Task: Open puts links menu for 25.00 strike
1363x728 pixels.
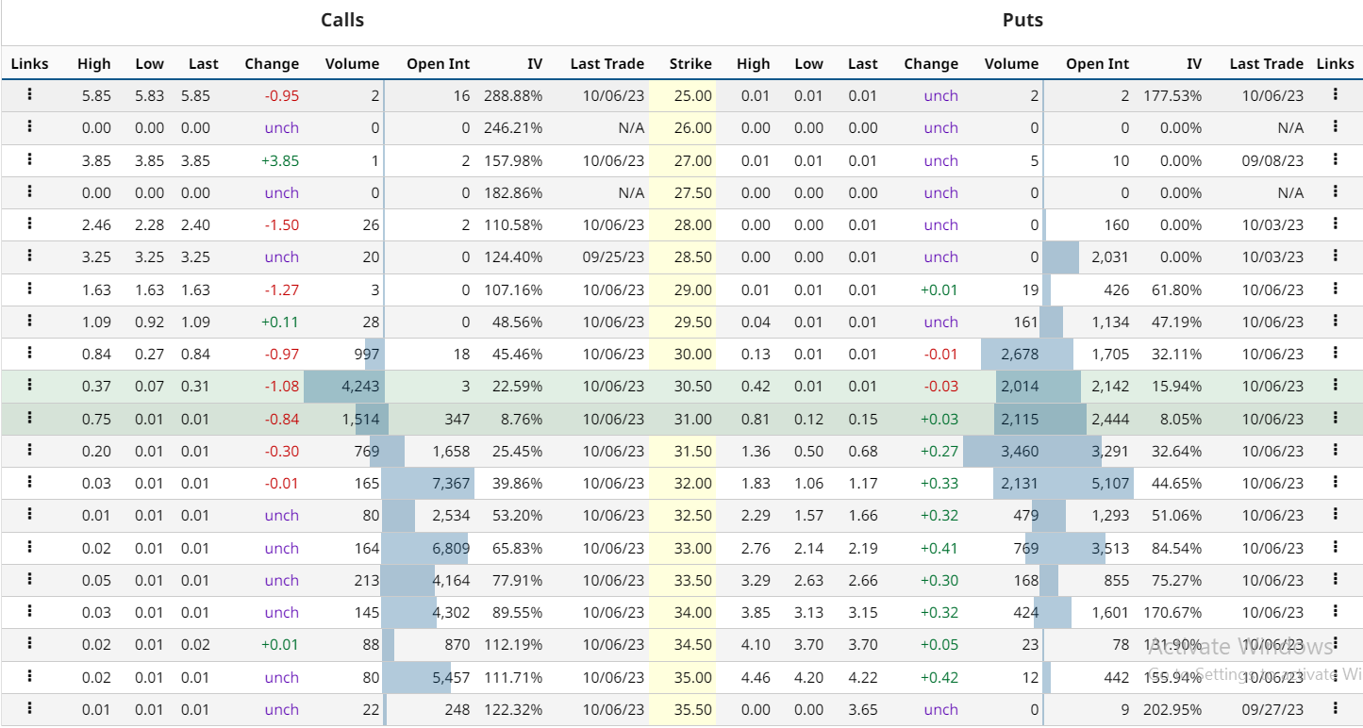Action: pos(1335,94)
